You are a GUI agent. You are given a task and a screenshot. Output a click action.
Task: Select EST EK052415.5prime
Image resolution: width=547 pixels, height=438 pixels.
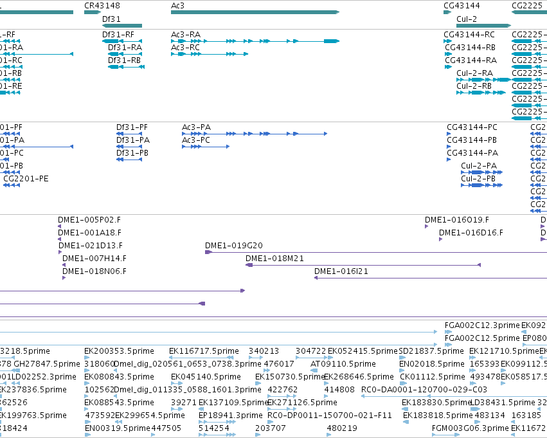[x=363, y=351]
